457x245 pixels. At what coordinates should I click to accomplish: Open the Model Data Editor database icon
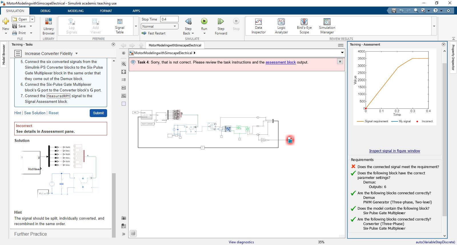[x=133, y=234]
